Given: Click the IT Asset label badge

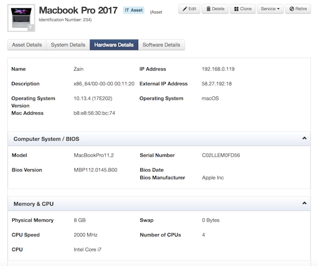Looking at the screenshot, I should [x=134, y=10].
